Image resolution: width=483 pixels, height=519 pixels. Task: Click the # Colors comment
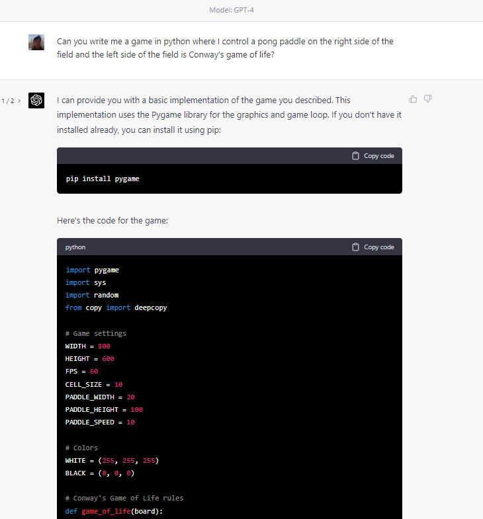point(81,448)
